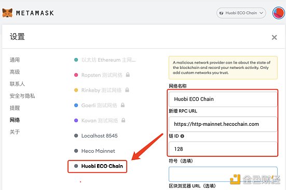Click the lock icon beside Goerli 测试网络

(122, 105)
